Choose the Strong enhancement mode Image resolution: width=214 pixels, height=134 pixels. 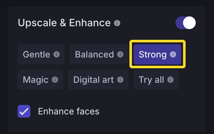point(158,54)
